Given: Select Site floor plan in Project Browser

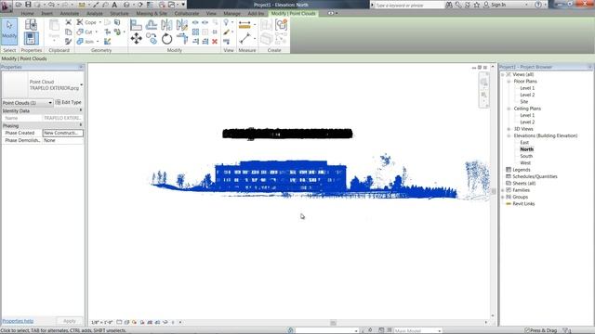Looking at the screenshot, I should (x=524, y=101).
